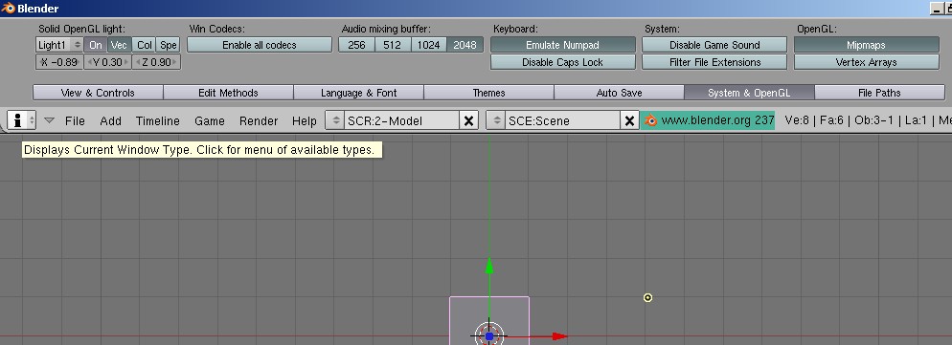Screen dimensions: 952x345
Task: Select 512 audio mixing buffer
Action: [393, 45]
